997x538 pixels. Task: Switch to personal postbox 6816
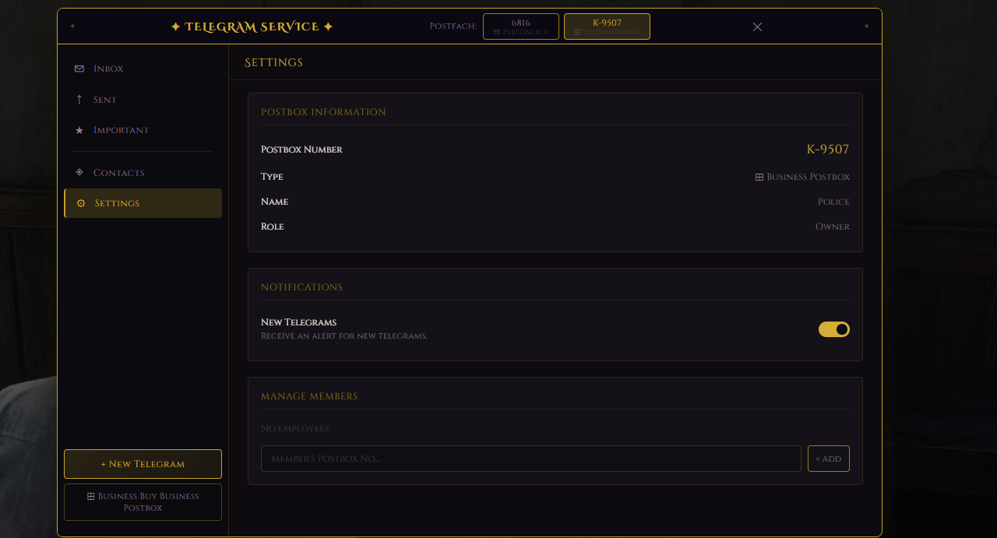pos(521,26)
